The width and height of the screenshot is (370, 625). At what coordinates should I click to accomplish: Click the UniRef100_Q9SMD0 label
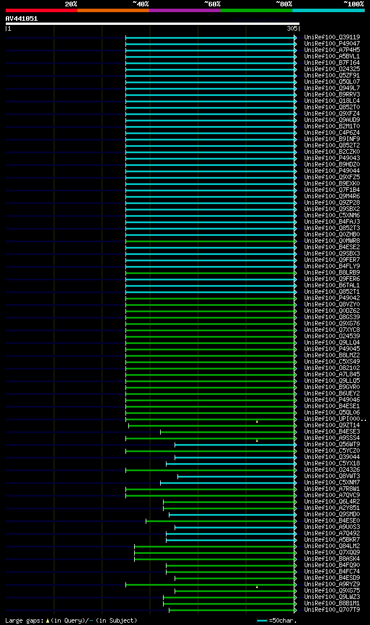tap(332, 515)
